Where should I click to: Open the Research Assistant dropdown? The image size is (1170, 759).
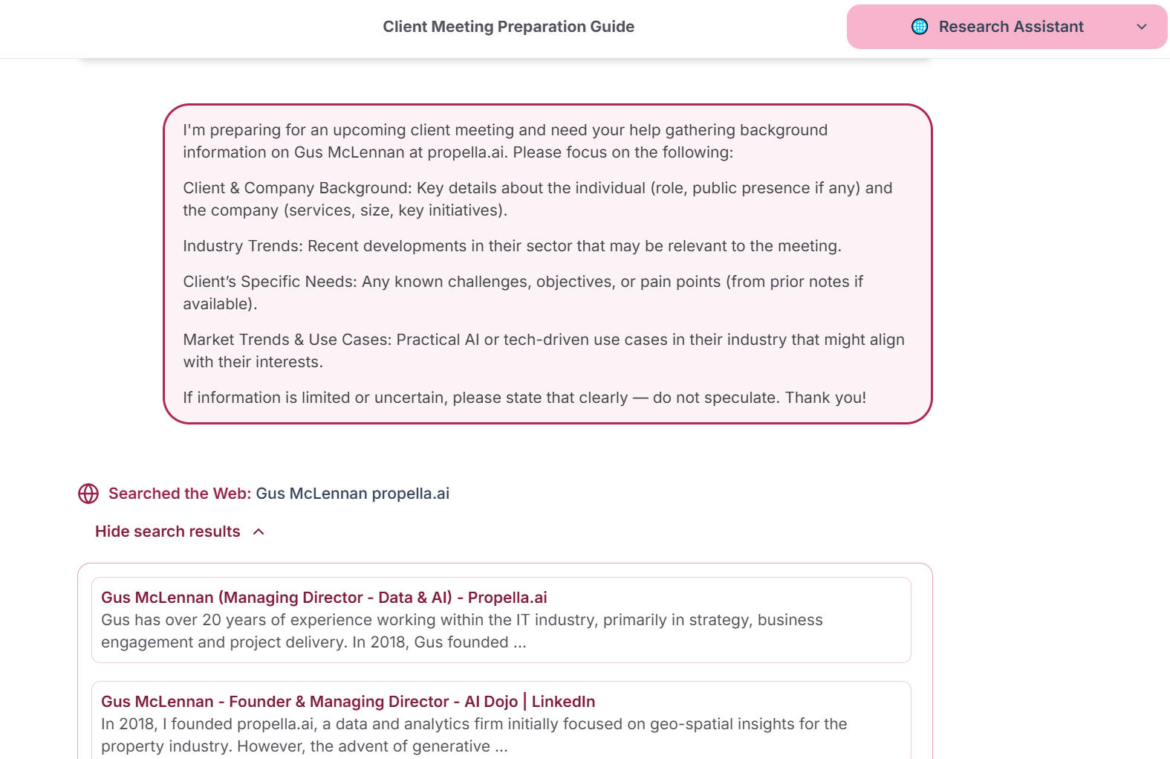click(x=1007, y=27)
